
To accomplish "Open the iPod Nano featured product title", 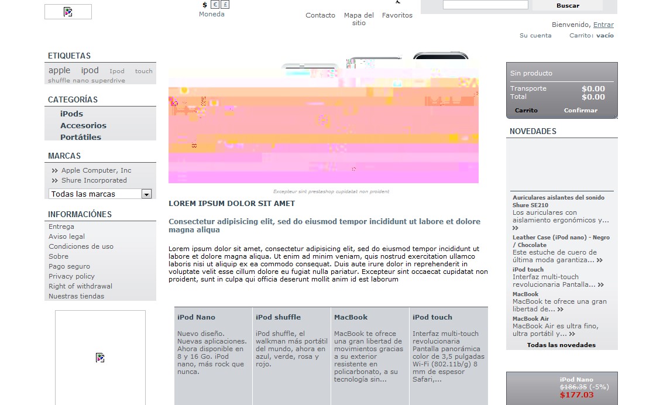I will click(x=196, y=317).
